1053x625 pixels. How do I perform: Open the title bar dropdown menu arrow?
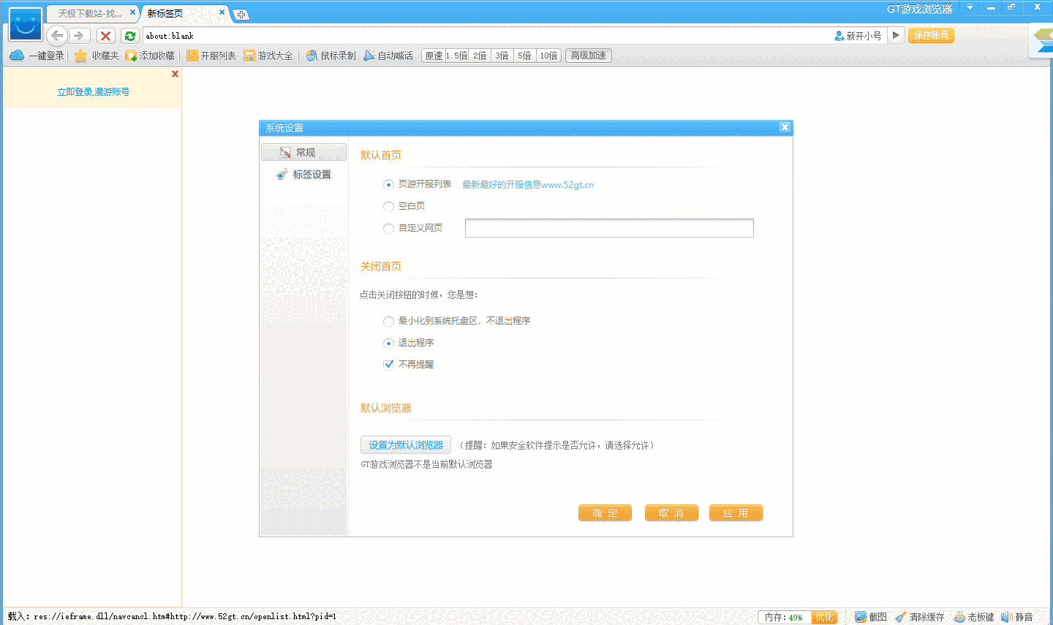point(970,7)
